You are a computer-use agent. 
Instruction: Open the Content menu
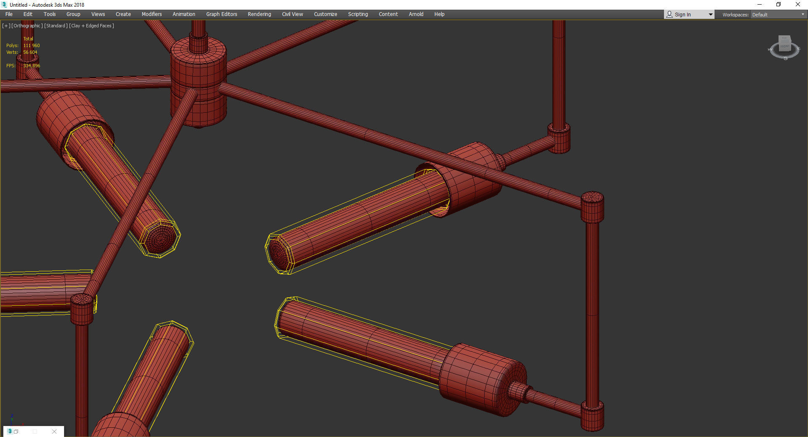tap(388, 14)
